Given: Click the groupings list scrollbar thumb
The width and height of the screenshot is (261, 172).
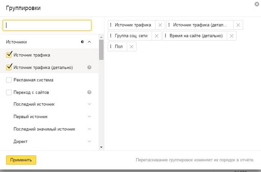Looking at the screenshot, I should pos(101,49).
